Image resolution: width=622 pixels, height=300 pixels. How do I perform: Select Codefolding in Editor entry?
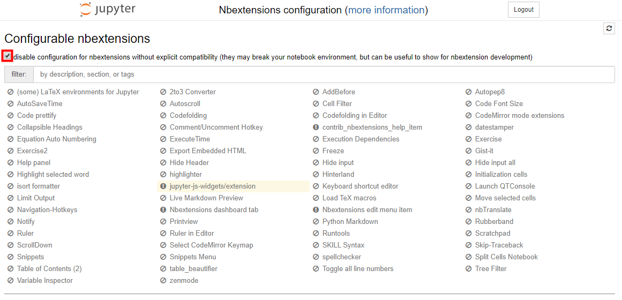pos(355,116)
